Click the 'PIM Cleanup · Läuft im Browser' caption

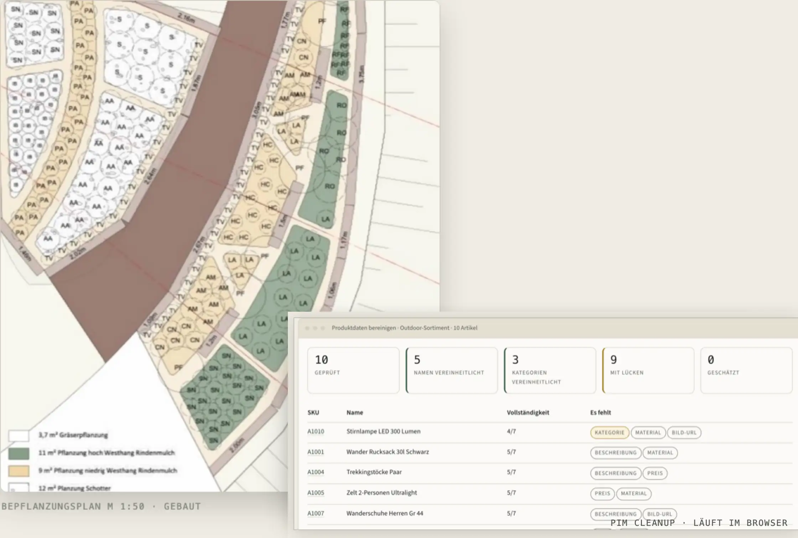point(699,523)
